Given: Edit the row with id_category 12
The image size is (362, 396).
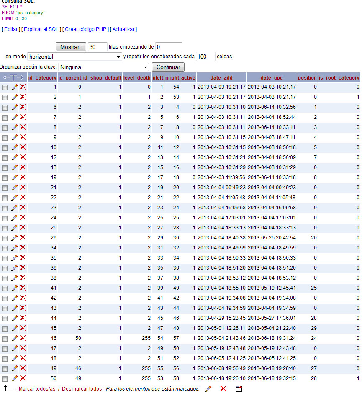Looking at the screenshot, I should tap(14, 157).
